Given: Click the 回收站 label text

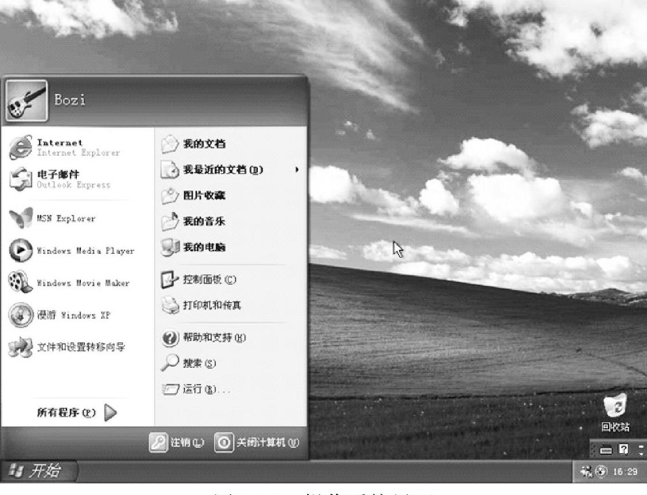Looking at the screenshot, I should (x=615, y=427).
